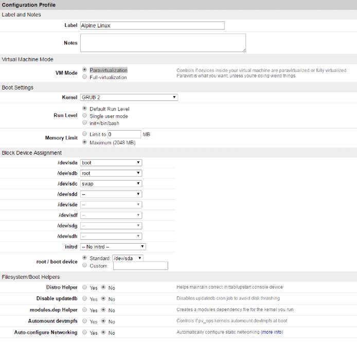This screenshot has height=343, width=357.
Task: Open the /dev/sdc swap dropdown
Action: tap(111, 184)
